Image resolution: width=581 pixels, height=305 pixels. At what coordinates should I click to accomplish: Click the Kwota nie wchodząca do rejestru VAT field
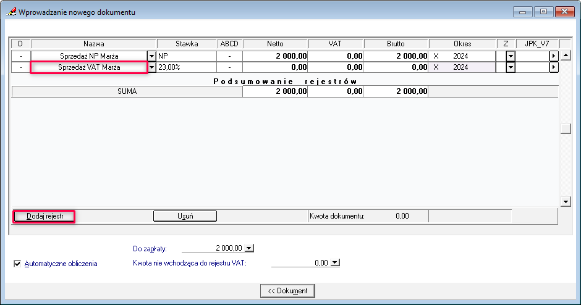pos(301,263)
